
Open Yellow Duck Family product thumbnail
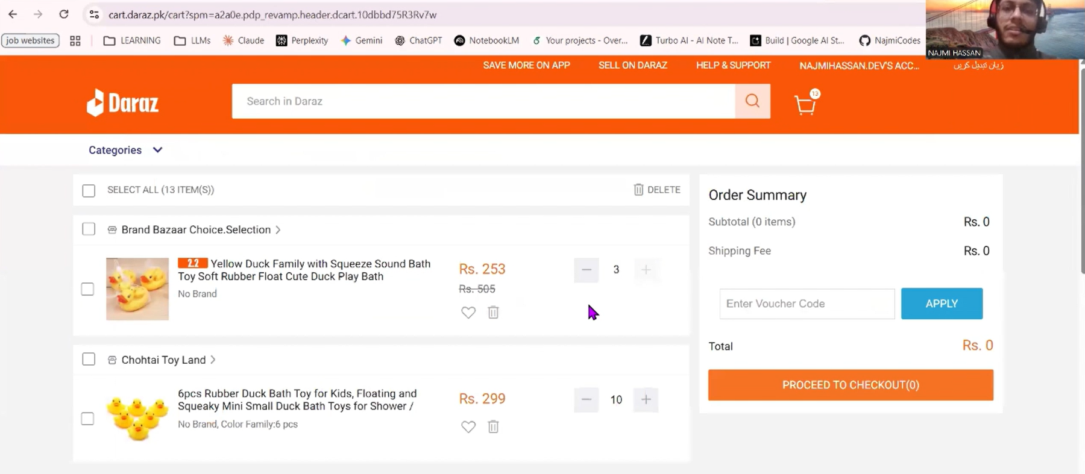point(137,289)
